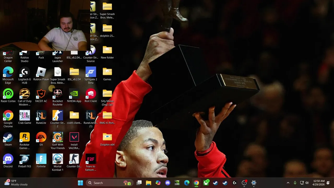Image resolution: width=334 pixels, height=188 pixels.
Task: Open Logitech G HUB from the taskbar
Action: point(235,183)
